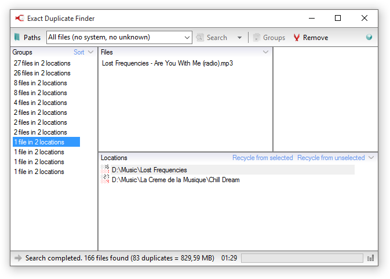The height and width of the screenshot is (279, 390).
Task: Select the 26 files in 2 locations group
Action: point(42,73)
